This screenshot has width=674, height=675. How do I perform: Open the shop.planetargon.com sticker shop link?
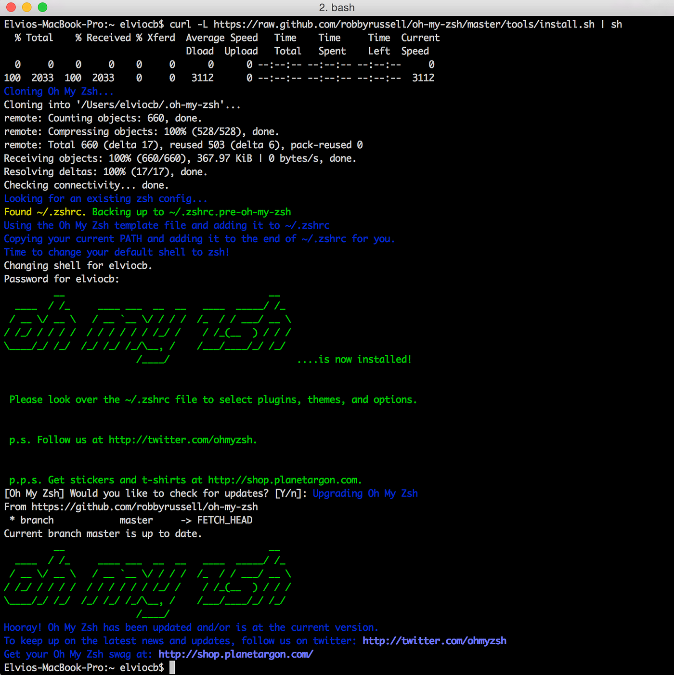[284, 480]
